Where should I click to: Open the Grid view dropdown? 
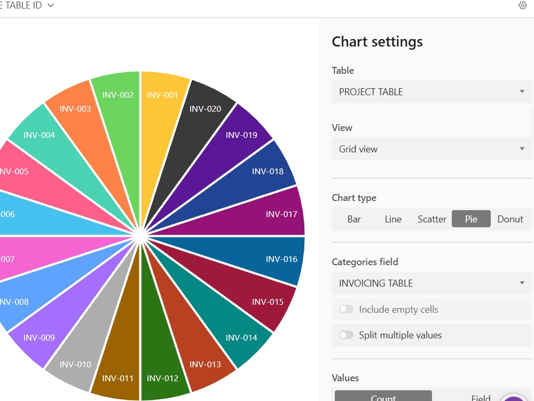tap(431, 149)
